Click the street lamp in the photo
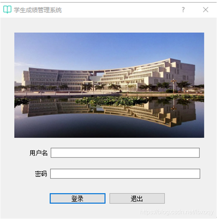Image resolution: width=217 pixels, height=219 pixels. coord(173,85)
